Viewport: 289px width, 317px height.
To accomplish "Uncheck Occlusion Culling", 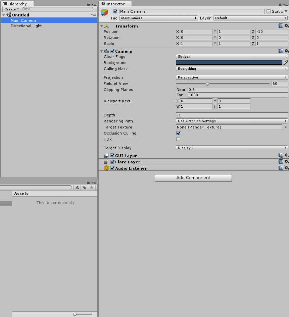I will [x=178, y=133].
